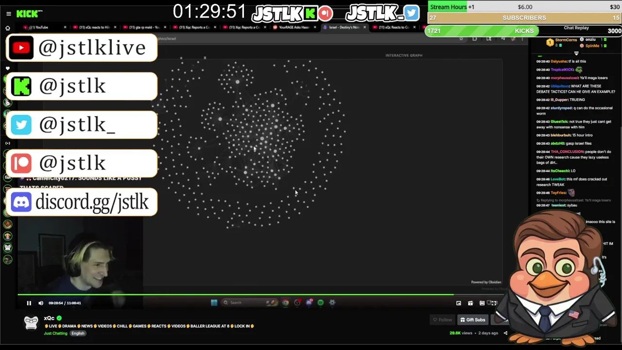The height and width of the screenshot is (350, 622).
Task: Close the '(1) YouTube' browser tab
Action: coord(65,27)
